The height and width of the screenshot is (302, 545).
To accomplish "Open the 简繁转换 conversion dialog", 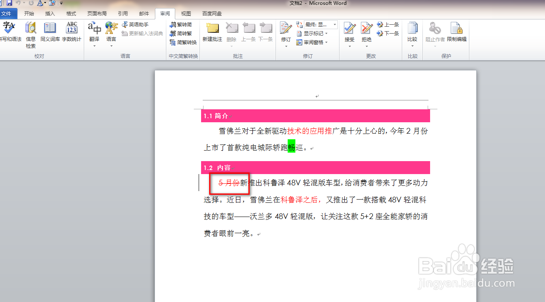I will click(183, 43).
